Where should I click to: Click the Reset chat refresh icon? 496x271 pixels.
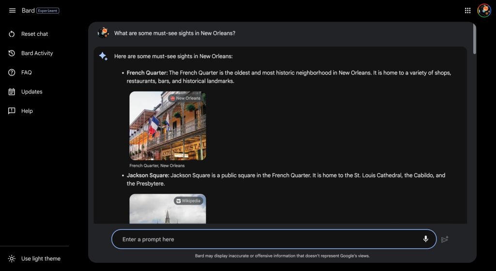pyautogui.click(x=12, y=34)
